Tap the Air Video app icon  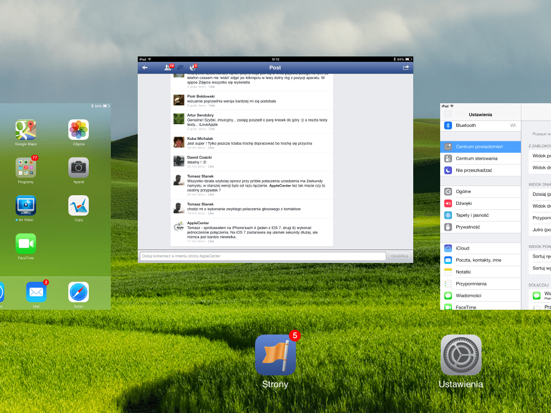[x=25, y=205]
